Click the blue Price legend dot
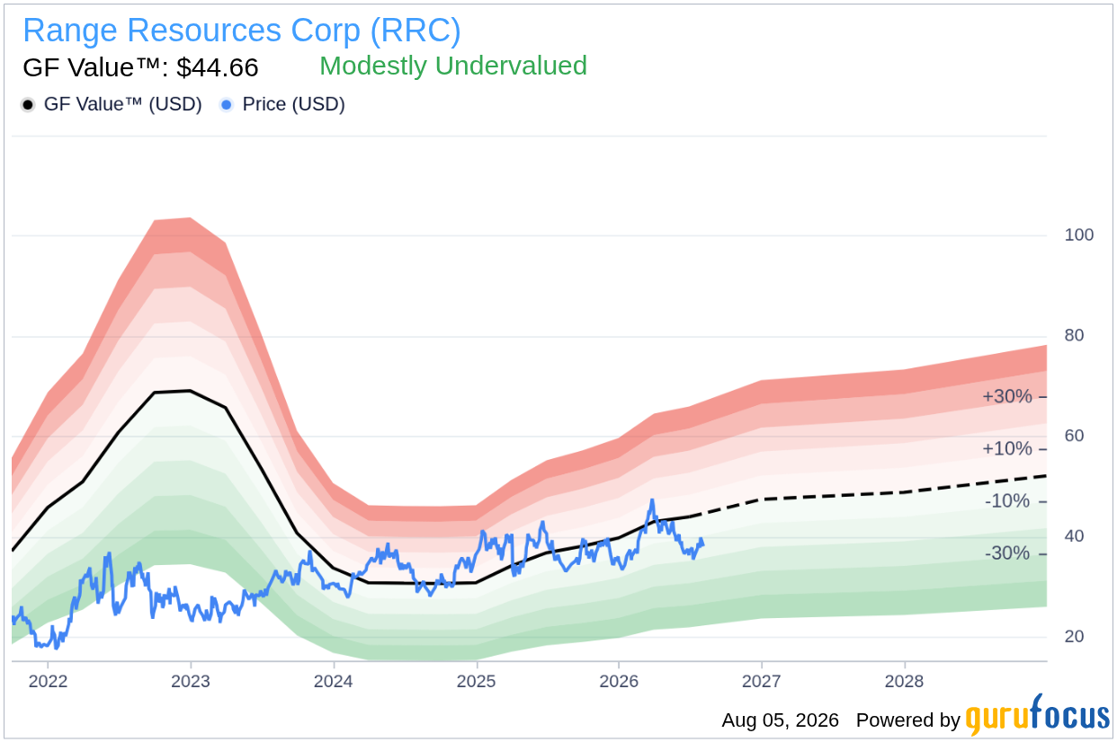The image size is (1117, 742). click(227, 105)
